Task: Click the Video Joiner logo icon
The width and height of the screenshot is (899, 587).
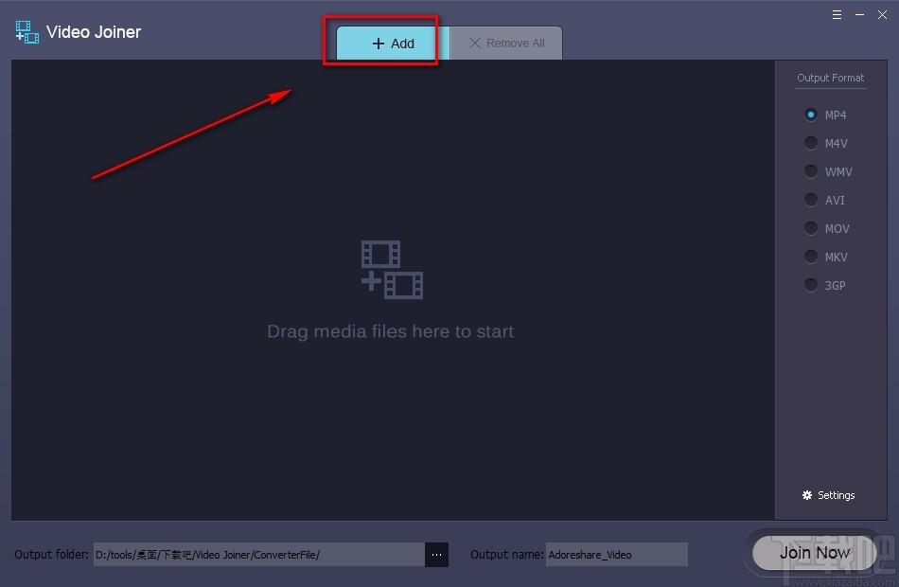Action: [26, 32]
